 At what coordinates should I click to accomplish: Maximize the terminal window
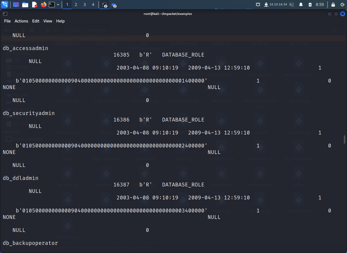[336, 14]
